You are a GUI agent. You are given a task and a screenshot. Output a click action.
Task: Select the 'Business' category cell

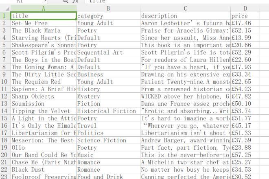[108, 74]
